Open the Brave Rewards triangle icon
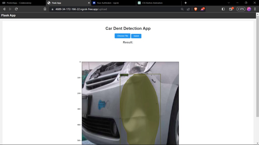This screenshot has width=259, height=145. point(203,9)
